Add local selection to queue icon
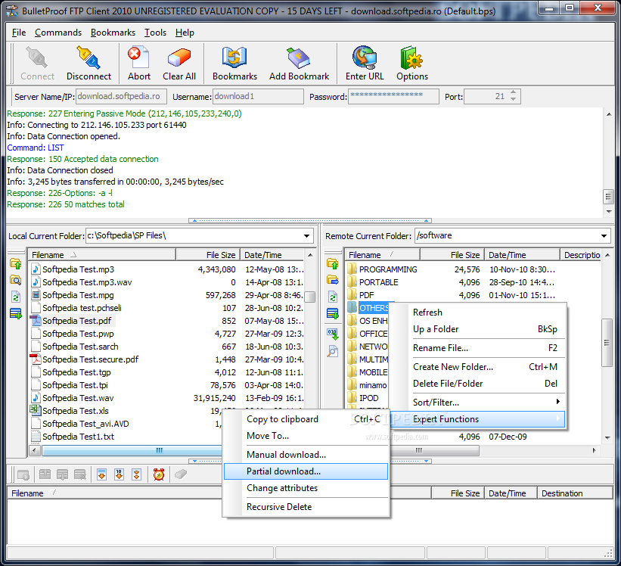 click(15, 314)
